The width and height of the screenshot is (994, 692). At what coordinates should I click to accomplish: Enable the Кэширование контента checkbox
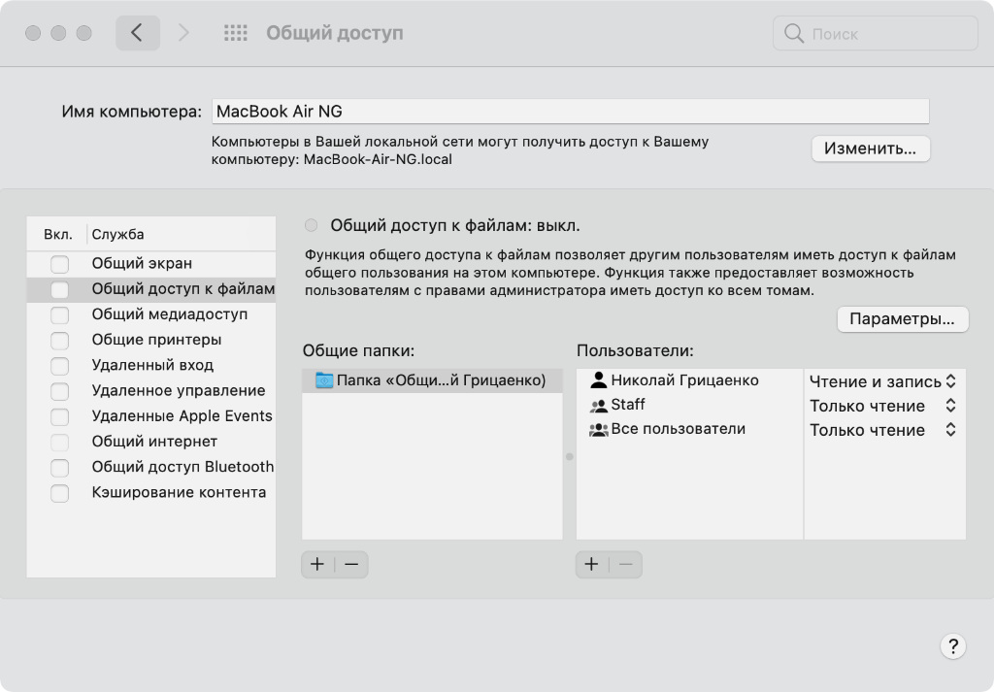pyautogui.click(x=60, y=493)
